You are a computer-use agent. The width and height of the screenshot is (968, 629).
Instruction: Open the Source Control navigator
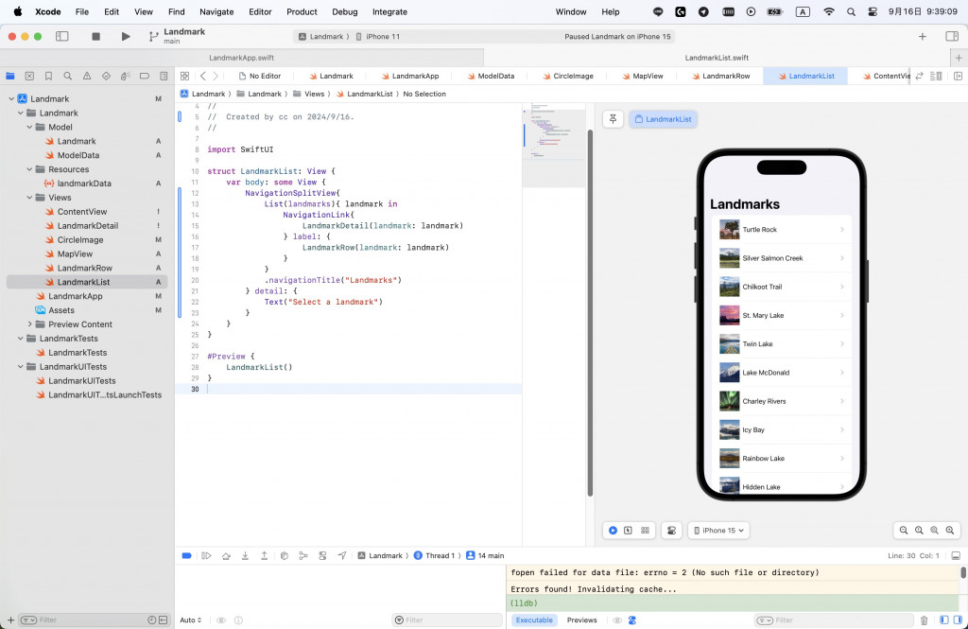coord(29,76)
